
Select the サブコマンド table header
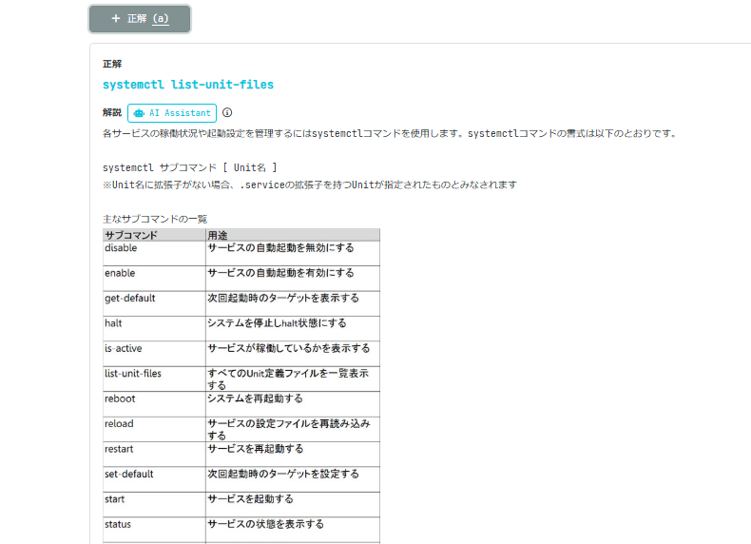tap(131, 235)
